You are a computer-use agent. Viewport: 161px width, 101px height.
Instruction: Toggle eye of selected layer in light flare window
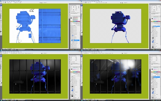(x=151, y=77)
